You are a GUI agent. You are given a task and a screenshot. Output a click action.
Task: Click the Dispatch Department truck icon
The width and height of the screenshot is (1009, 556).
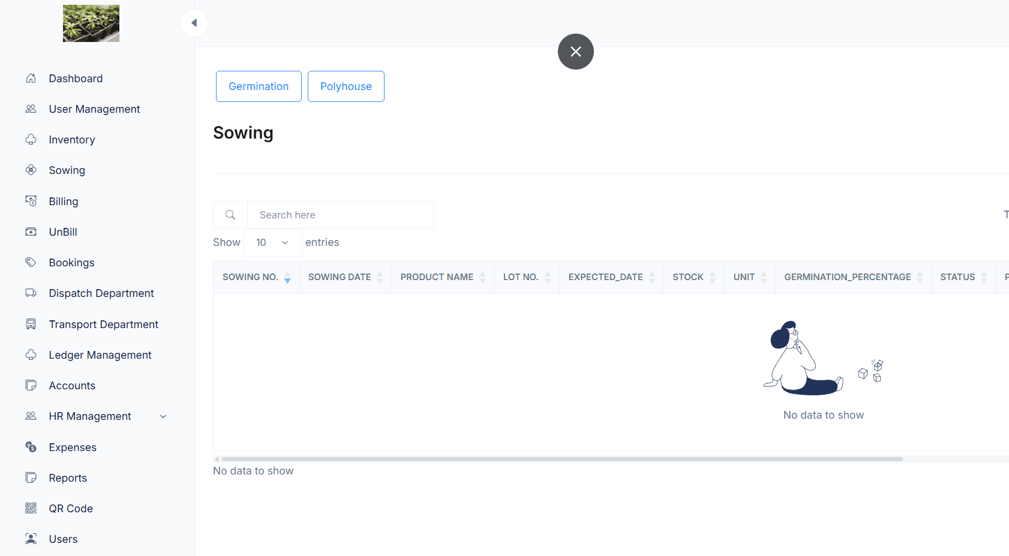(31, 293)
